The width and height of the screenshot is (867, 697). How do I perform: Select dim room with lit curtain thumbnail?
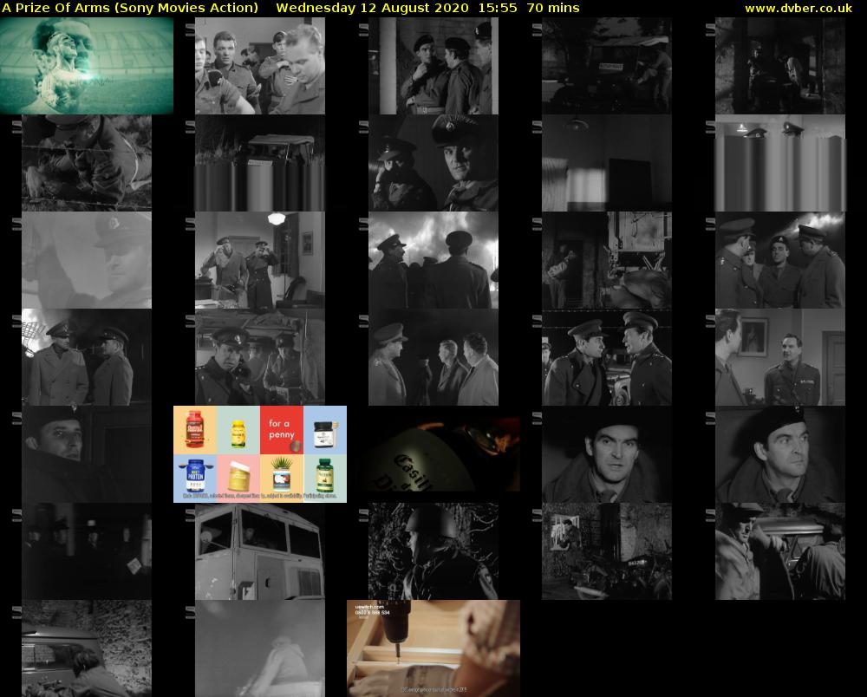coord(607,163)
